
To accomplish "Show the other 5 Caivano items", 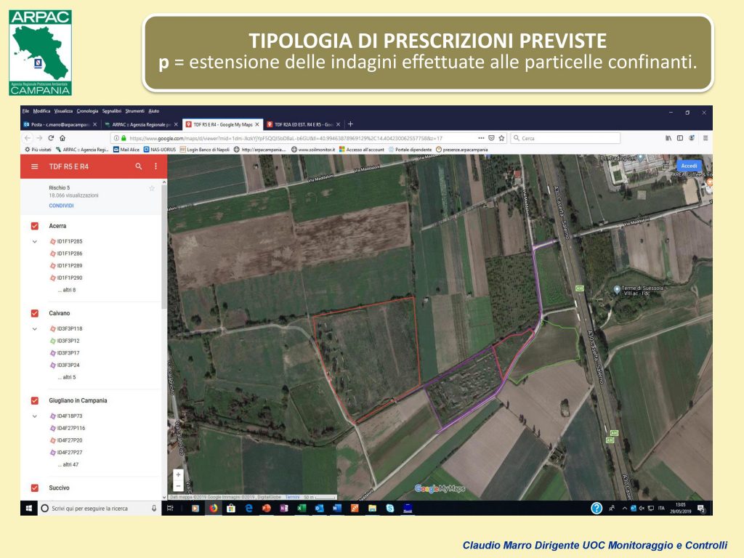I will click(x=67, y=377).
